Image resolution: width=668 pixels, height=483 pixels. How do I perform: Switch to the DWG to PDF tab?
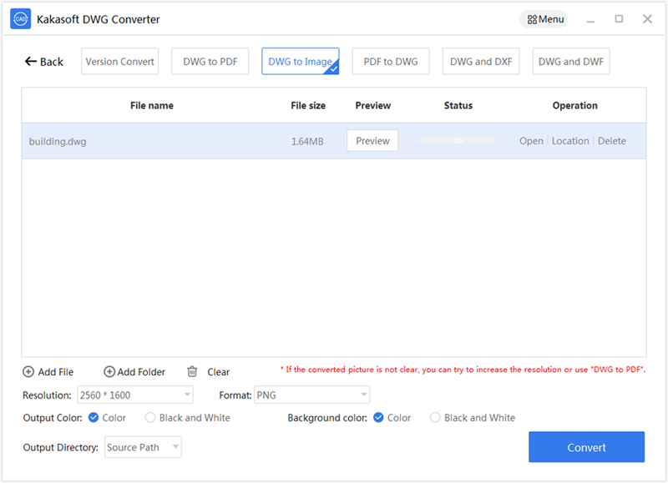[210, 61]
